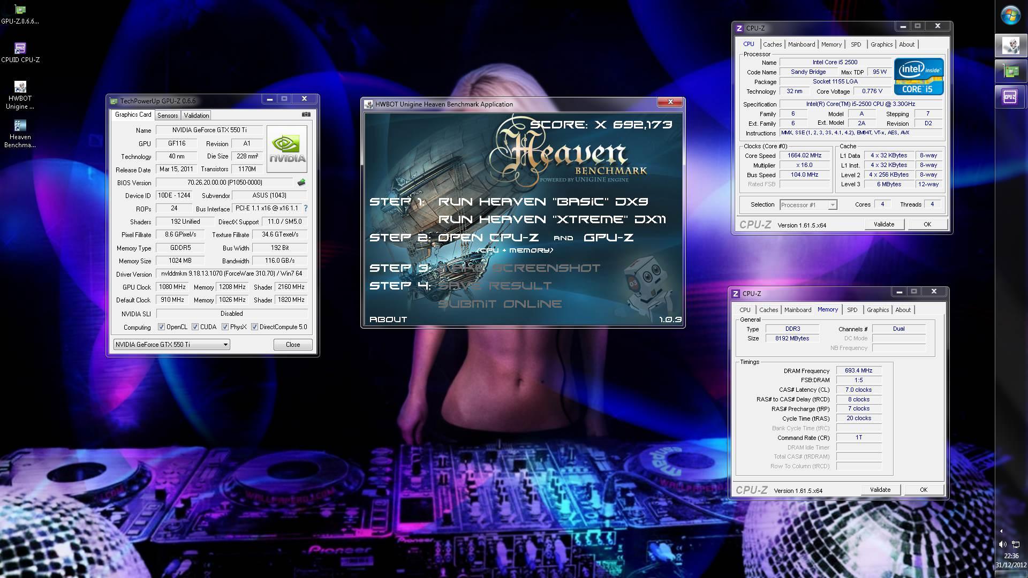Click the BIOS Version field
The width and height of the screenshot is (1028, 578).
pyautogui.click(x=224, y=182)
